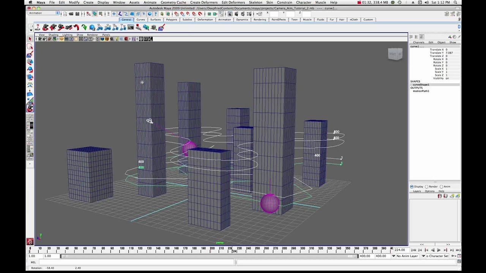Screen dimensions: 486x273
Task: Open the auto keyframe key icon
Action: [x=454, y=256]
